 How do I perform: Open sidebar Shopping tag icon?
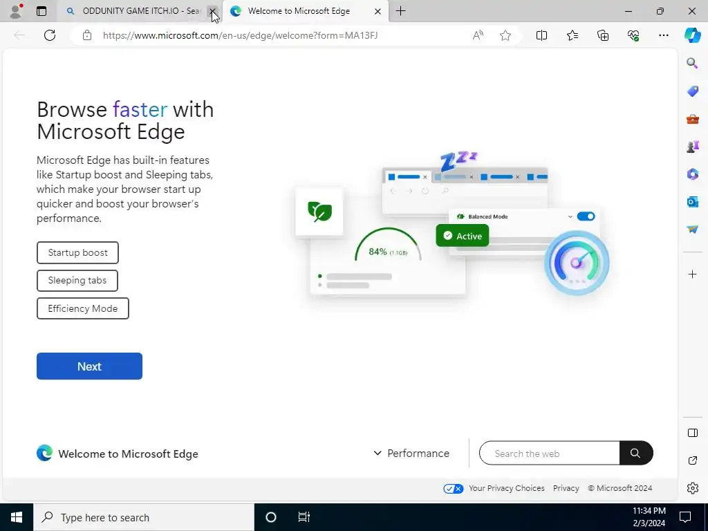(692, 91)
